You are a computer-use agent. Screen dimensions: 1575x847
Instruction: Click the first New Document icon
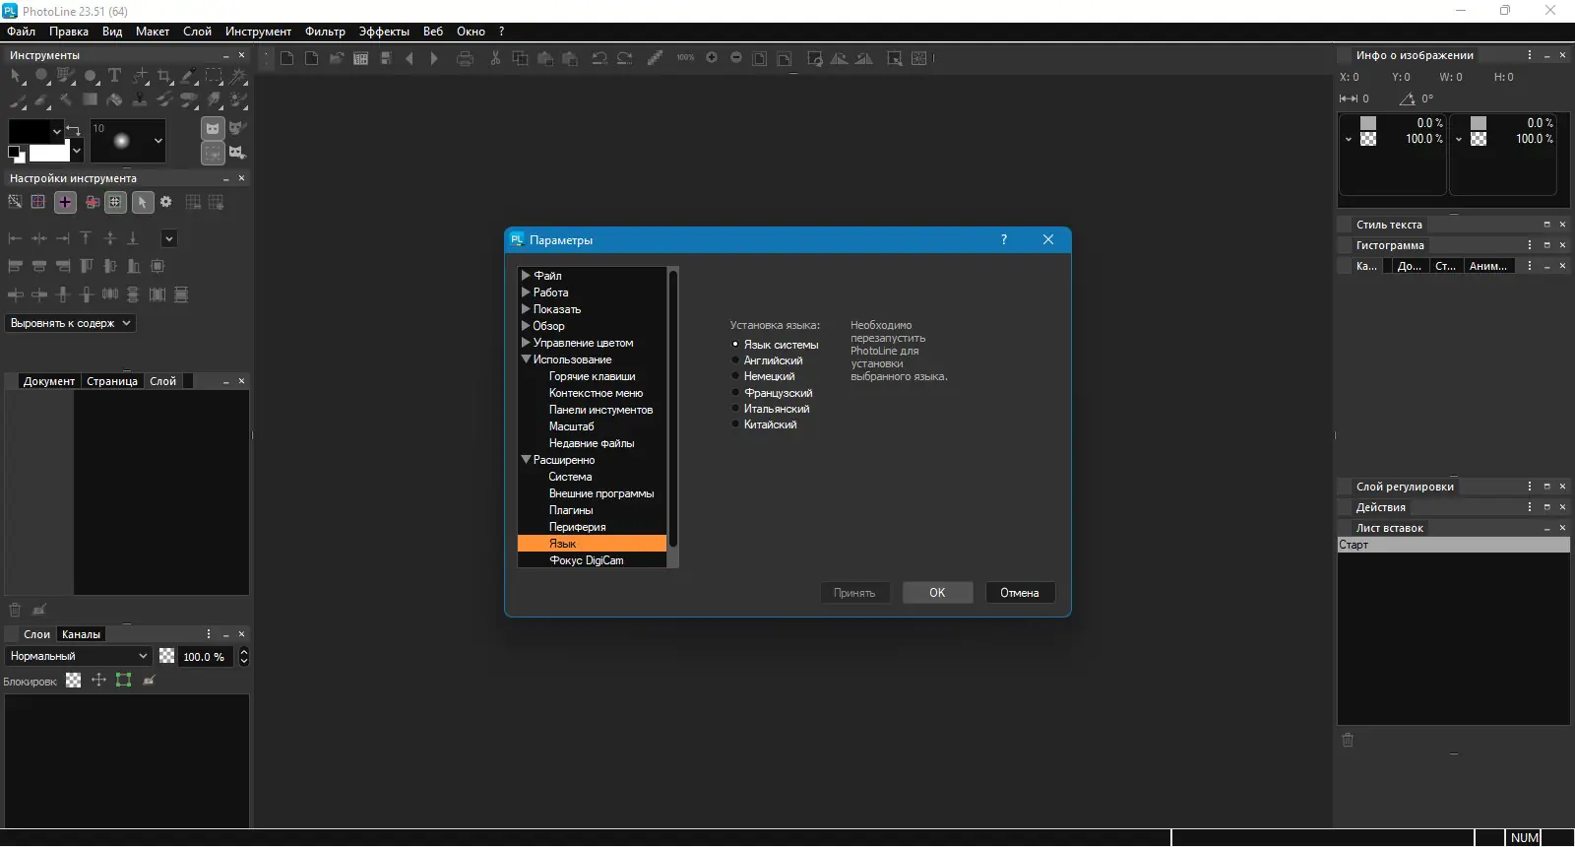[x=286, y=58]
